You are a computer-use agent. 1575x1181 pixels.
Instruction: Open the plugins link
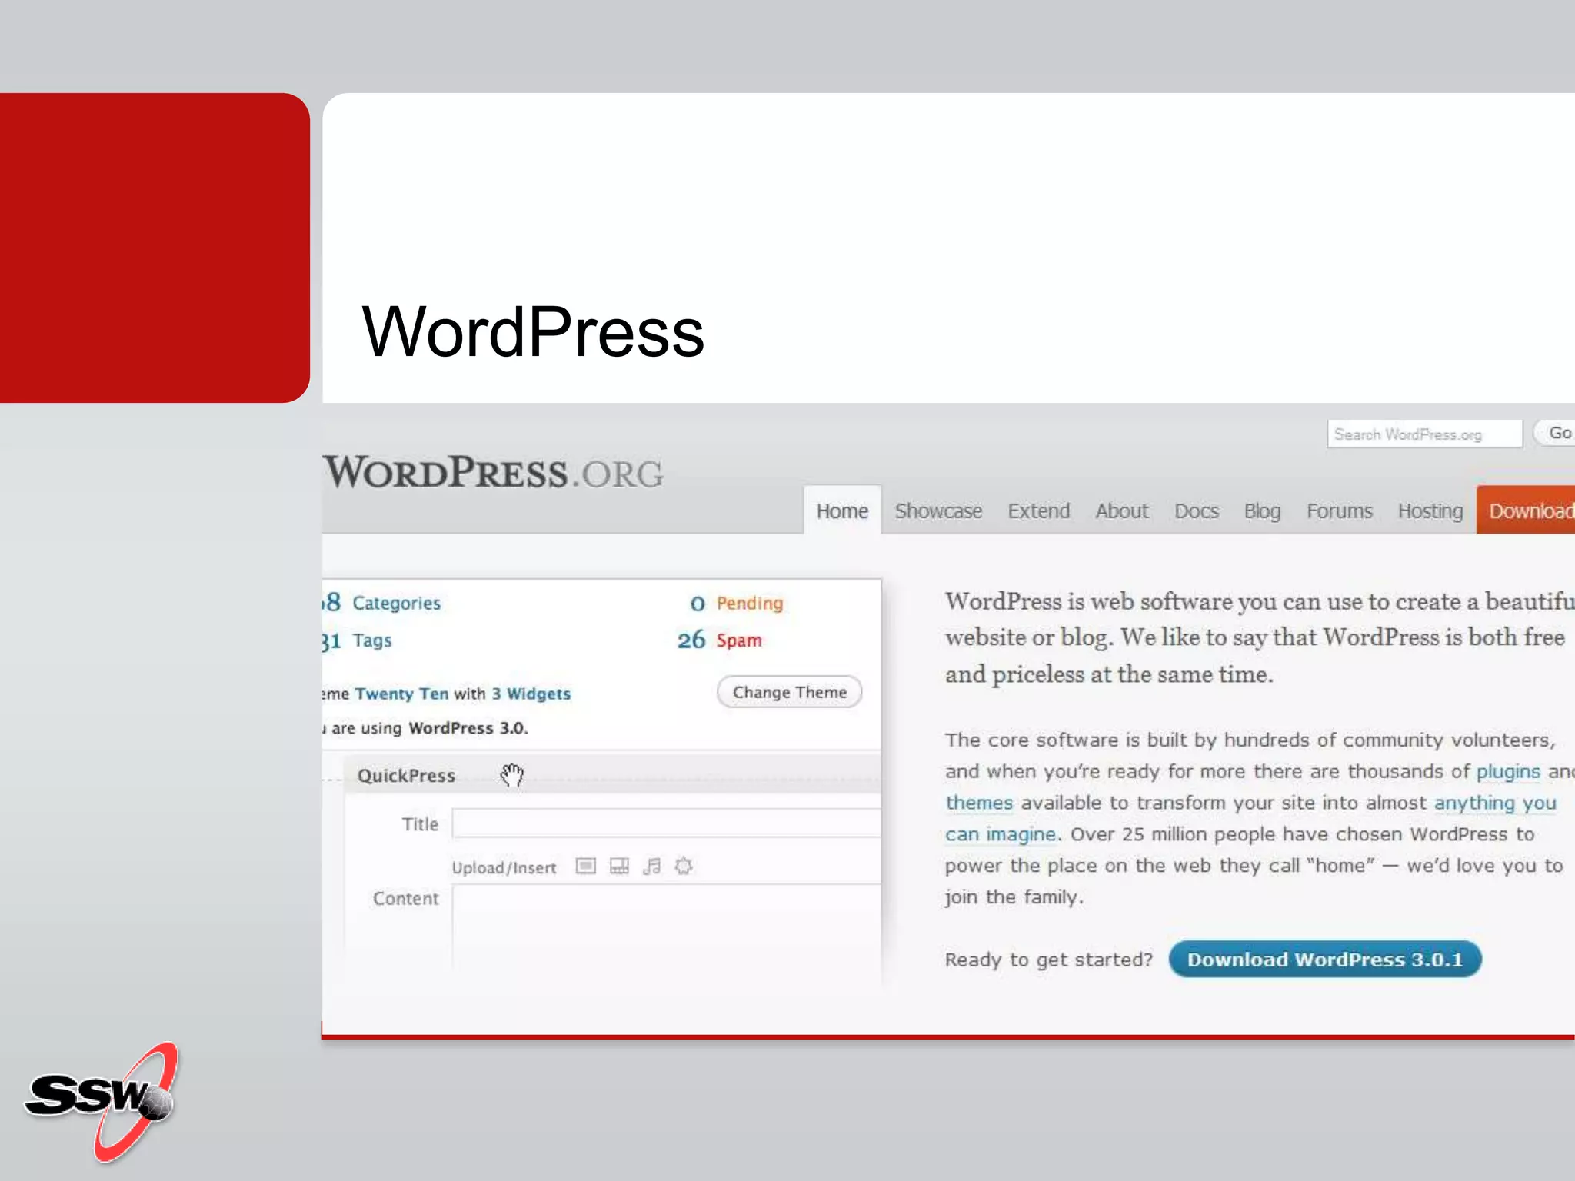tap(1508, 771)
